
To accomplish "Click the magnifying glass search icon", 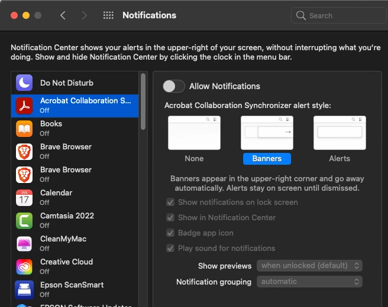I will pos(300,15).
